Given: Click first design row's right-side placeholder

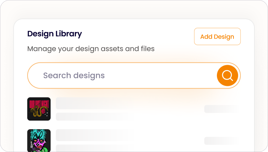Looking at the screenshot, I should click(x=221, y=109).
